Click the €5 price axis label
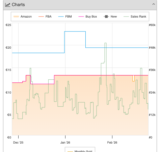The width and height of the screenshot is (160, 152). pyautogui.click(x=9, y=115)
